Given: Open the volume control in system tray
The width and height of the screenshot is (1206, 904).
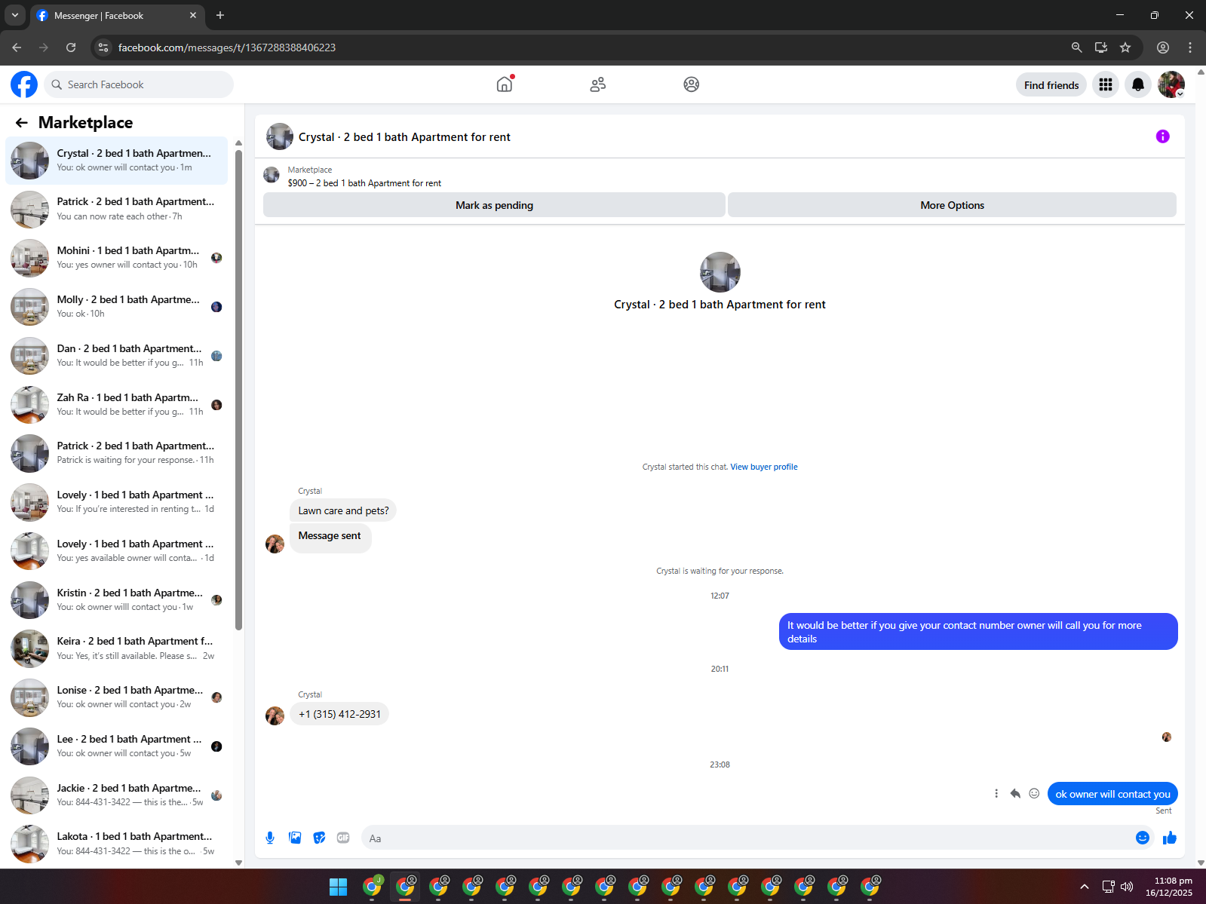Looking at the screenshot, I should tap(1127, 887).
